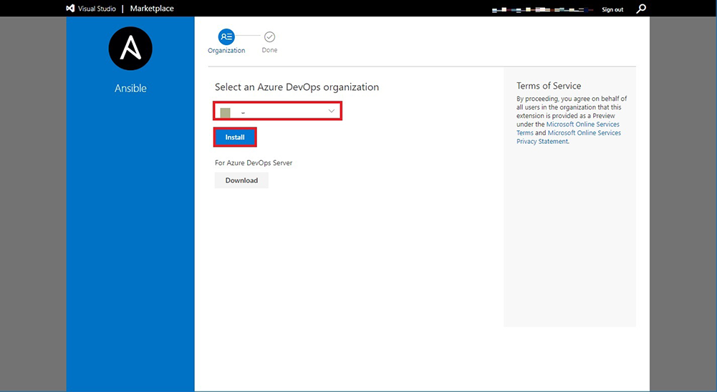Screen dimensions: 717x392
Task: Click the Done step checkmark icon
Action: click(x=270, y=36)
